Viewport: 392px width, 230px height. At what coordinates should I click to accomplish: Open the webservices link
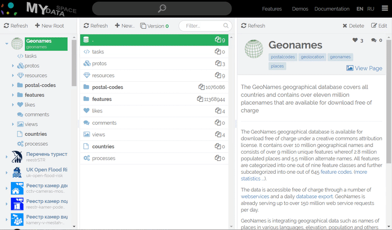tap(255, 196)
